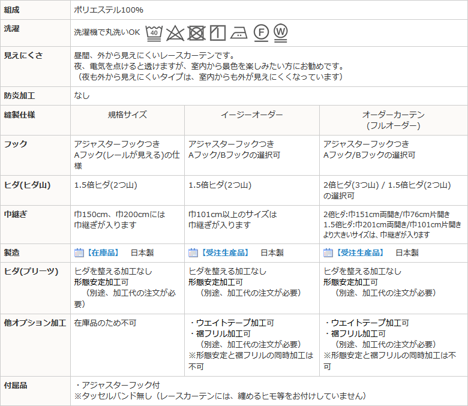The height and width of the screenshot is (406, 468).
Task: Click 洗濯機で丸洗いOK text
Action: (x=106, y=32)
